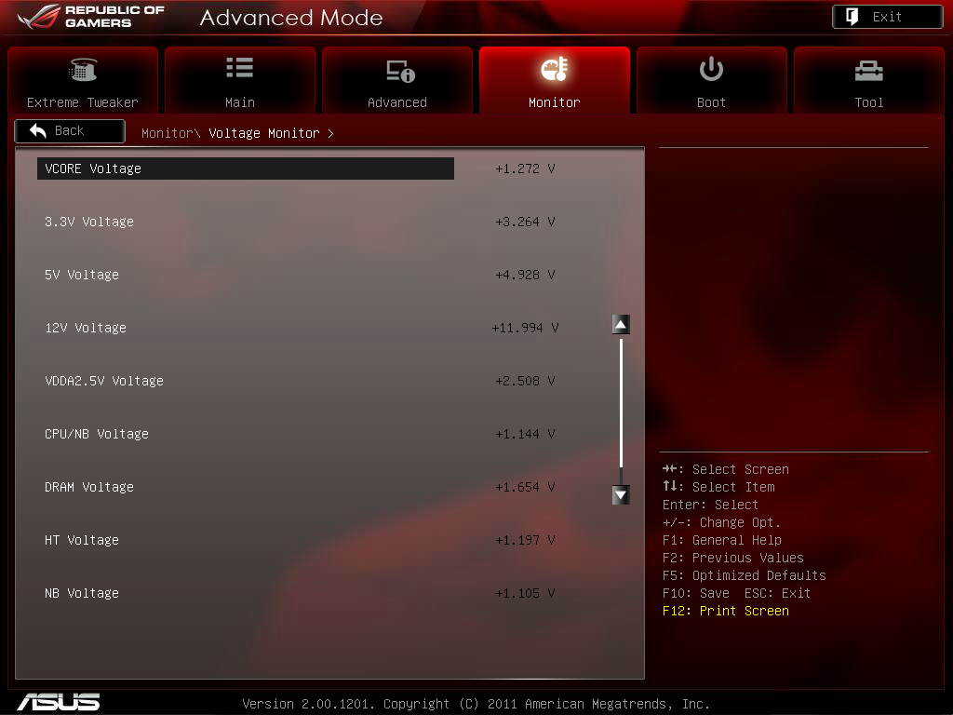
Task: Select the Main list icon
Action: 239,67
